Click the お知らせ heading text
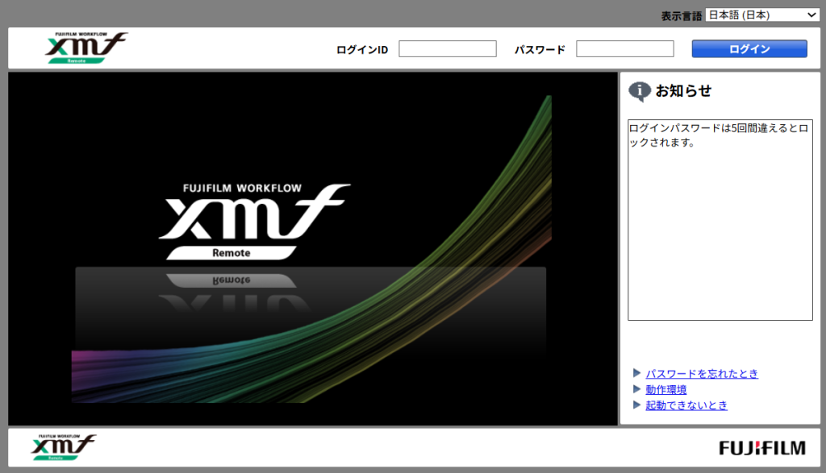 [x=683, y=91]
